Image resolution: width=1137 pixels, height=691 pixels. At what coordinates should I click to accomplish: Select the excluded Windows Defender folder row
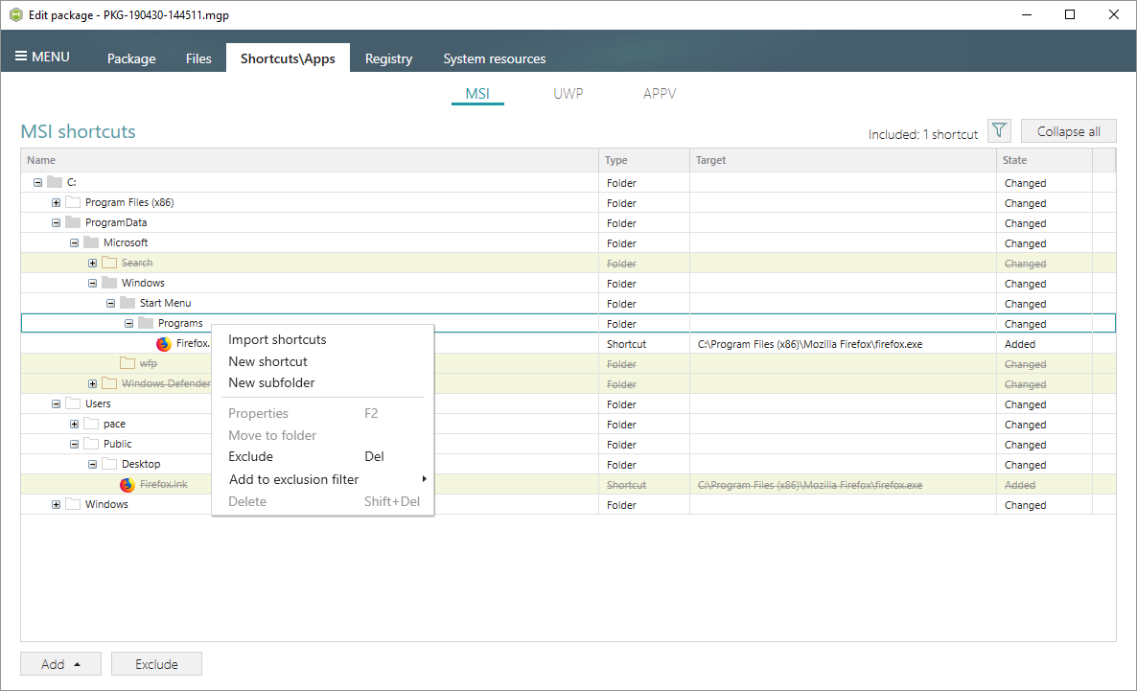coord(568,383)
